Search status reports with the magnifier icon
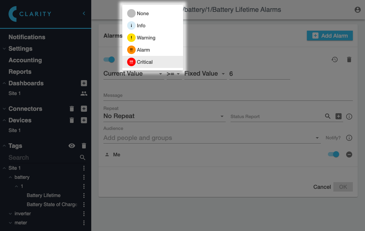 [328, 116]
